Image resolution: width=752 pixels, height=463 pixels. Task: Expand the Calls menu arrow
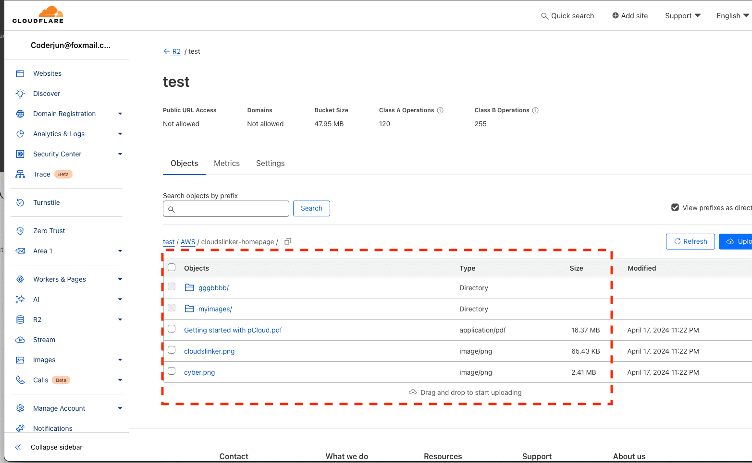120,380
